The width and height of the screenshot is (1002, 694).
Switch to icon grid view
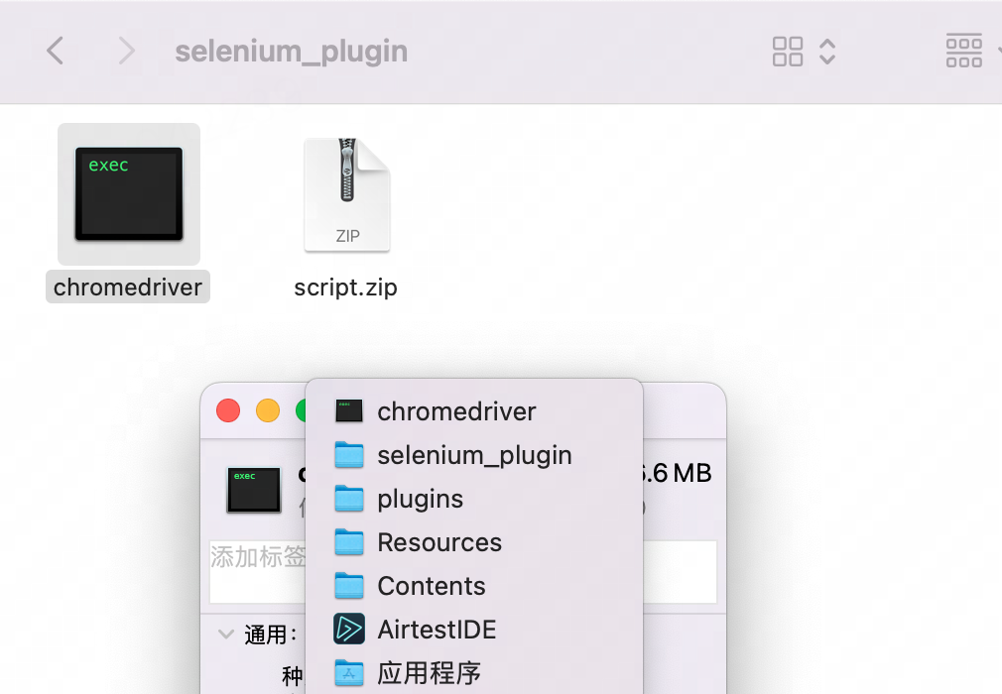tap(788, 52)
